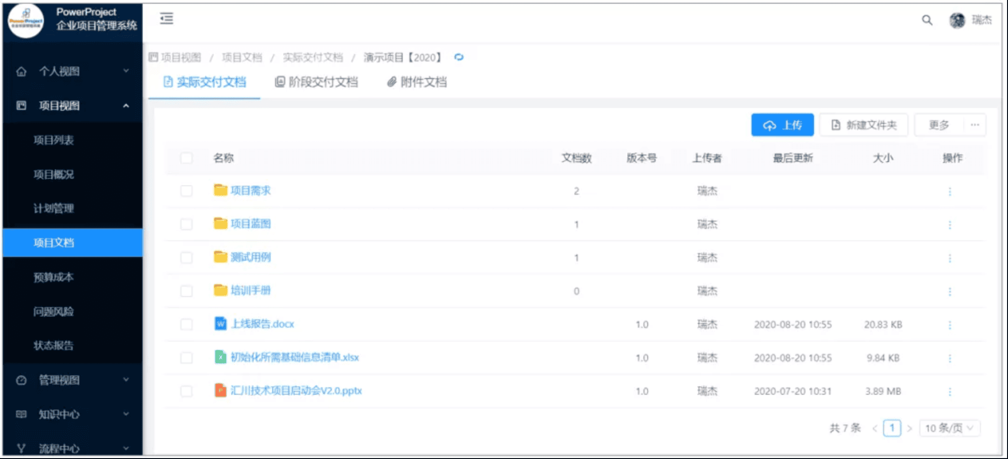
Task: Open 计划管理 in the sidebar
Action: tap(54, 209)
